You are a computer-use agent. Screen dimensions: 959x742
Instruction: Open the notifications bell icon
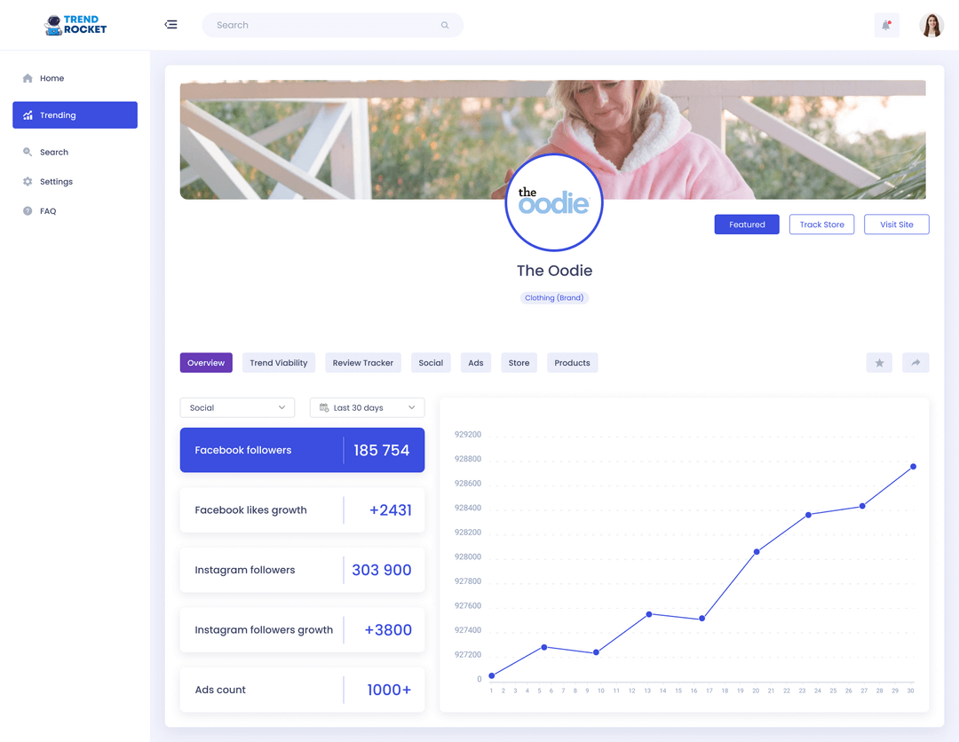click(x=886, y=24)
